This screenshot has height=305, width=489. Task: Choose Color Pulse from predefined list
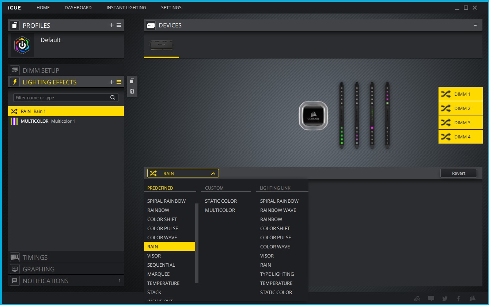[163, 228]
